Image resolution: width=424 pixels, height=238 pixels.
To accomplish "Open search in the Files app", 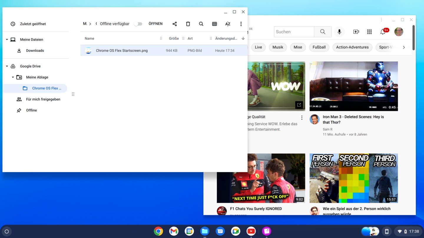I will pyautogui.click(x=201, y=24).
